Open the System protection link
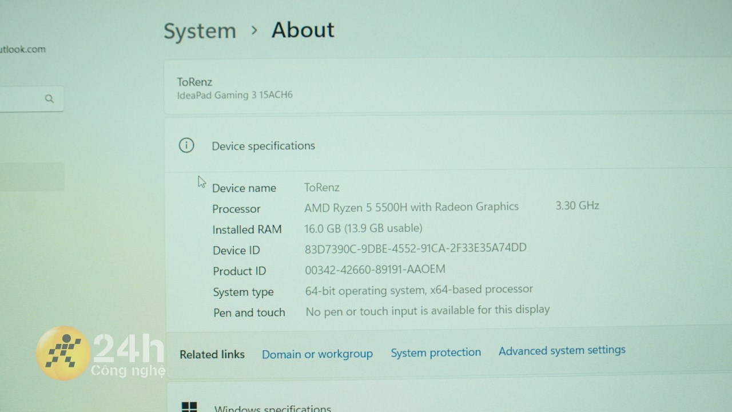 pos(436,352)
